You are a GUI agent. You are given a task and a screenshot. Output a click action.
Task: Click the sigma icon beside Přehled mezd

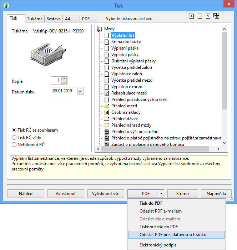click(107, 106)
